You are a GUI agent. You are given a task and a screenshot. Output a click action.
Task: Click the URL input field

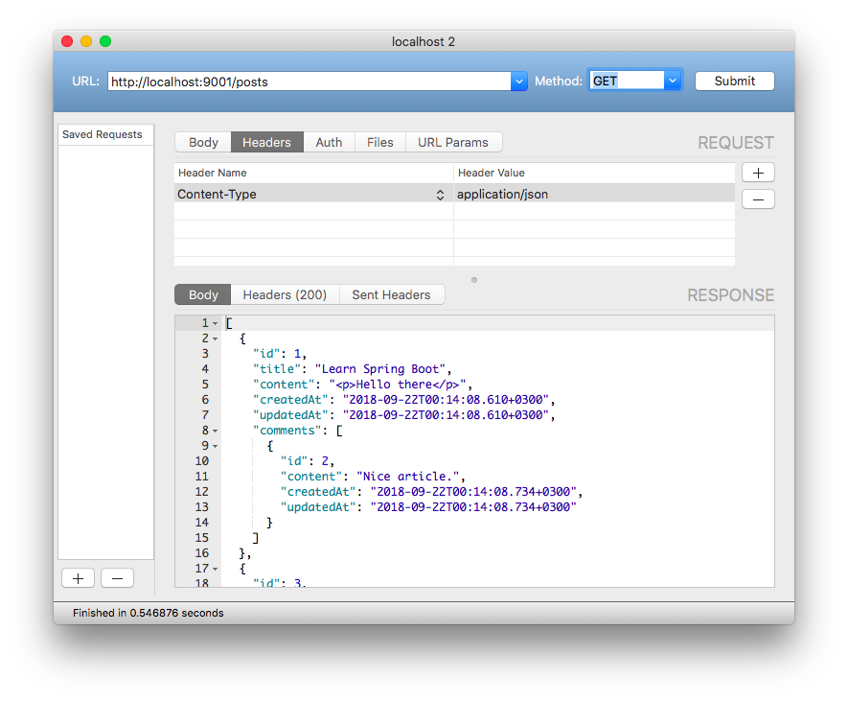click(x=309, y=82)
